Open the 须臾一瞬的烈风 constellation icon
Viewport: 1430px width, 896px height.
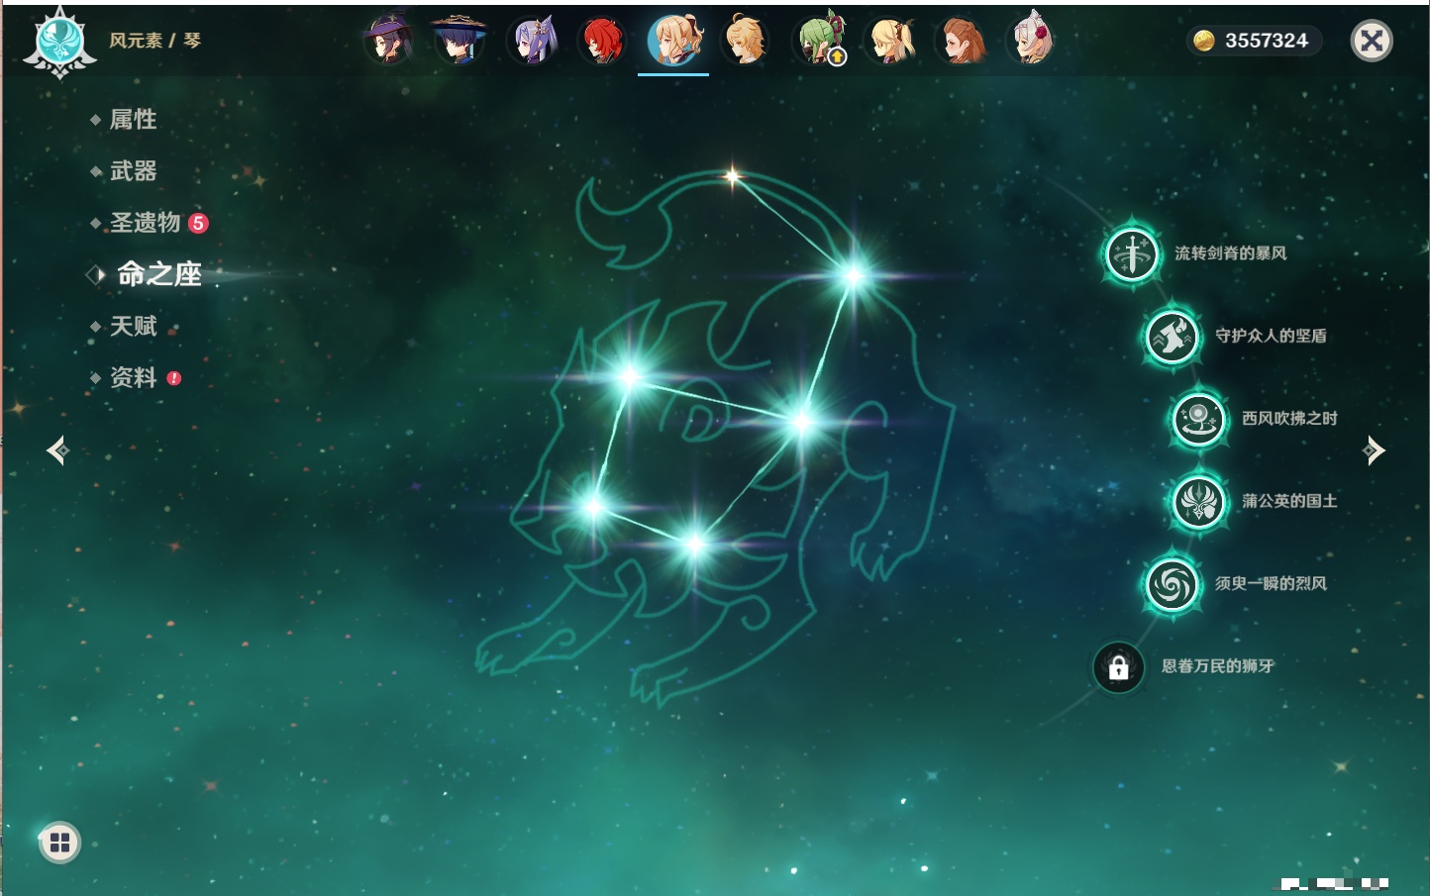[1173, 584]
